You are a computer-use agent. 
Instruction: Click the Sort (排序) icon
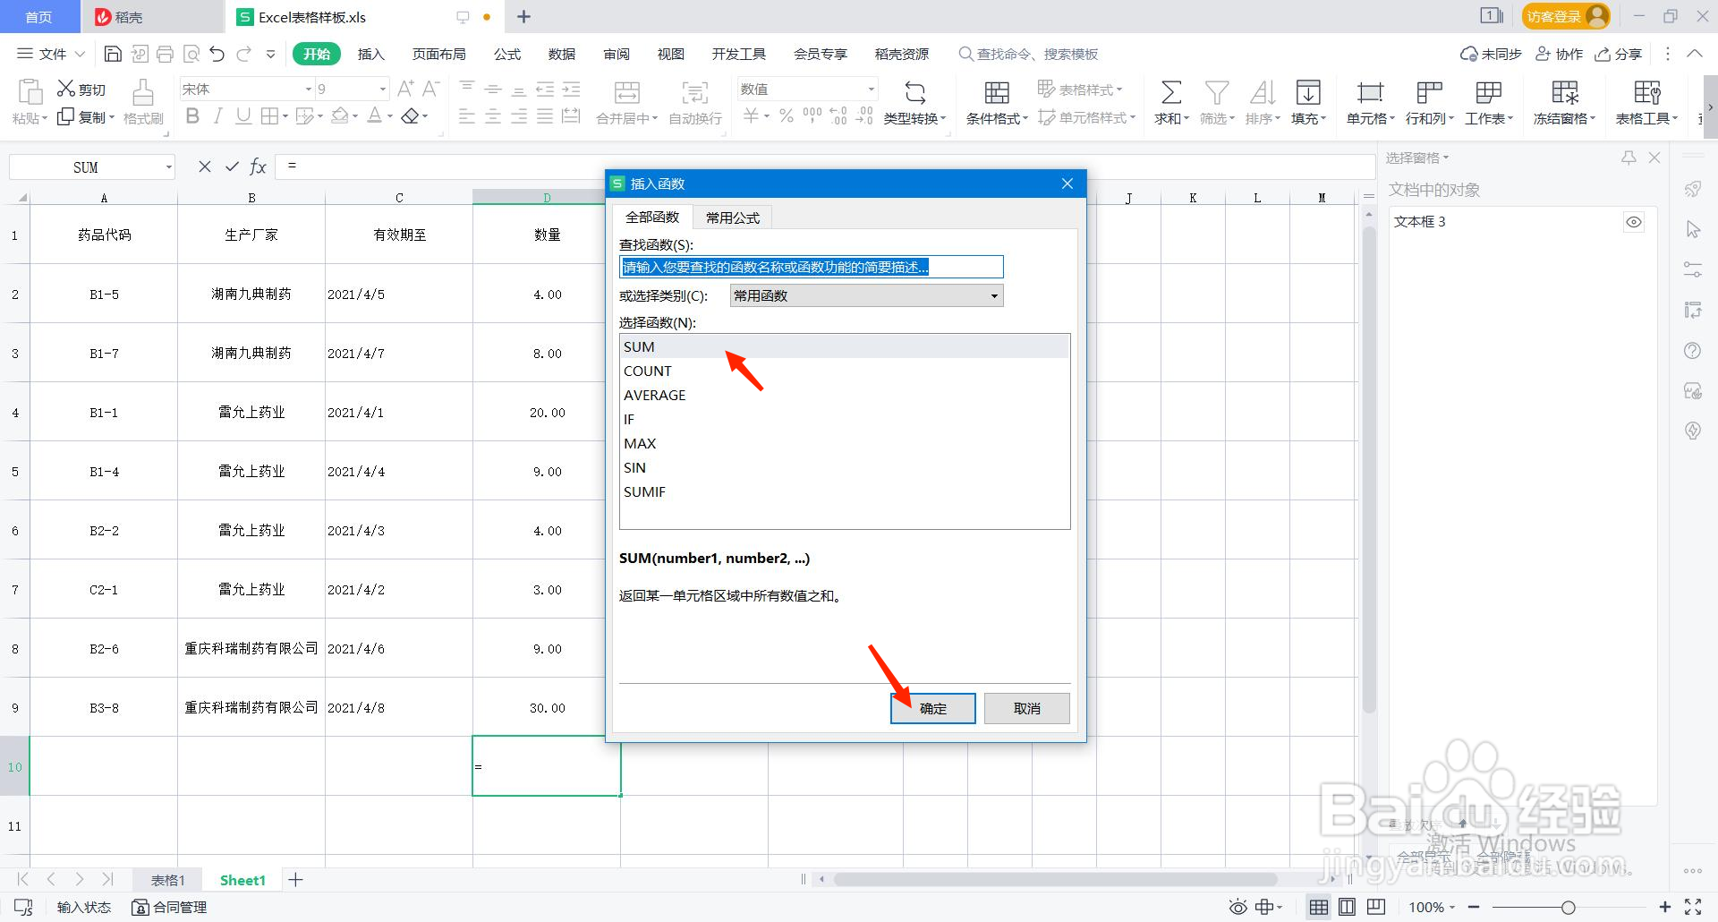[x=1262, y=92]
